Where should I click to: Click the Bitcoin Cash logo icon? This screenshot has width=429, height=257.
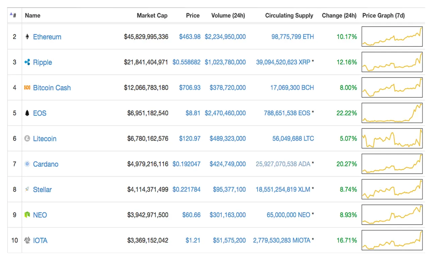27,88
